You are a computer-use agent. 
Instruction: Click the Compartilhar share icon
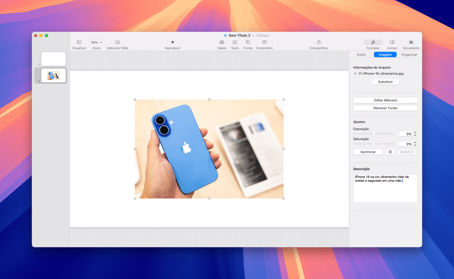click(319, 42)
